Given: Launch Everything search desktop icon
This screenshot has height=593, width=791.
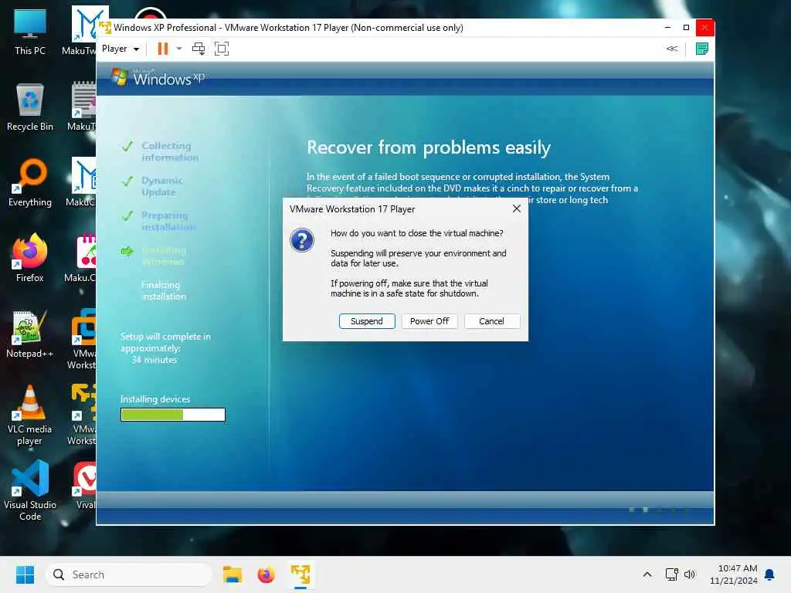Looking at the screenshot, I should pyautogui.click(x=30, y=182).
